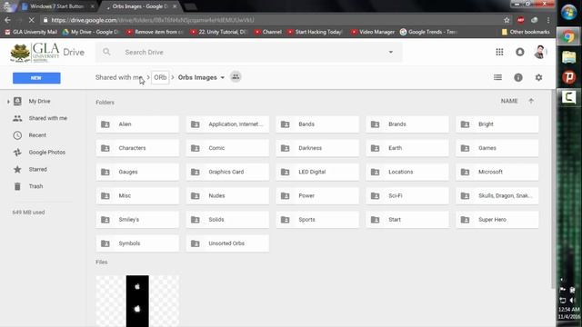Open search options dropdown arrow
The height and width of the screenshot is (327, 582).
(x=390, y=53)
